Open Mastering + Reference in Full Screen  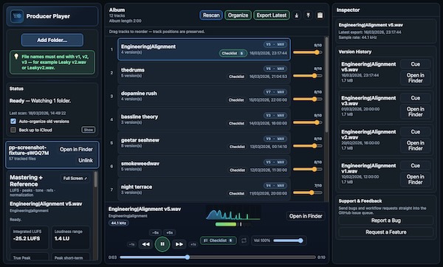pos(75,178)
